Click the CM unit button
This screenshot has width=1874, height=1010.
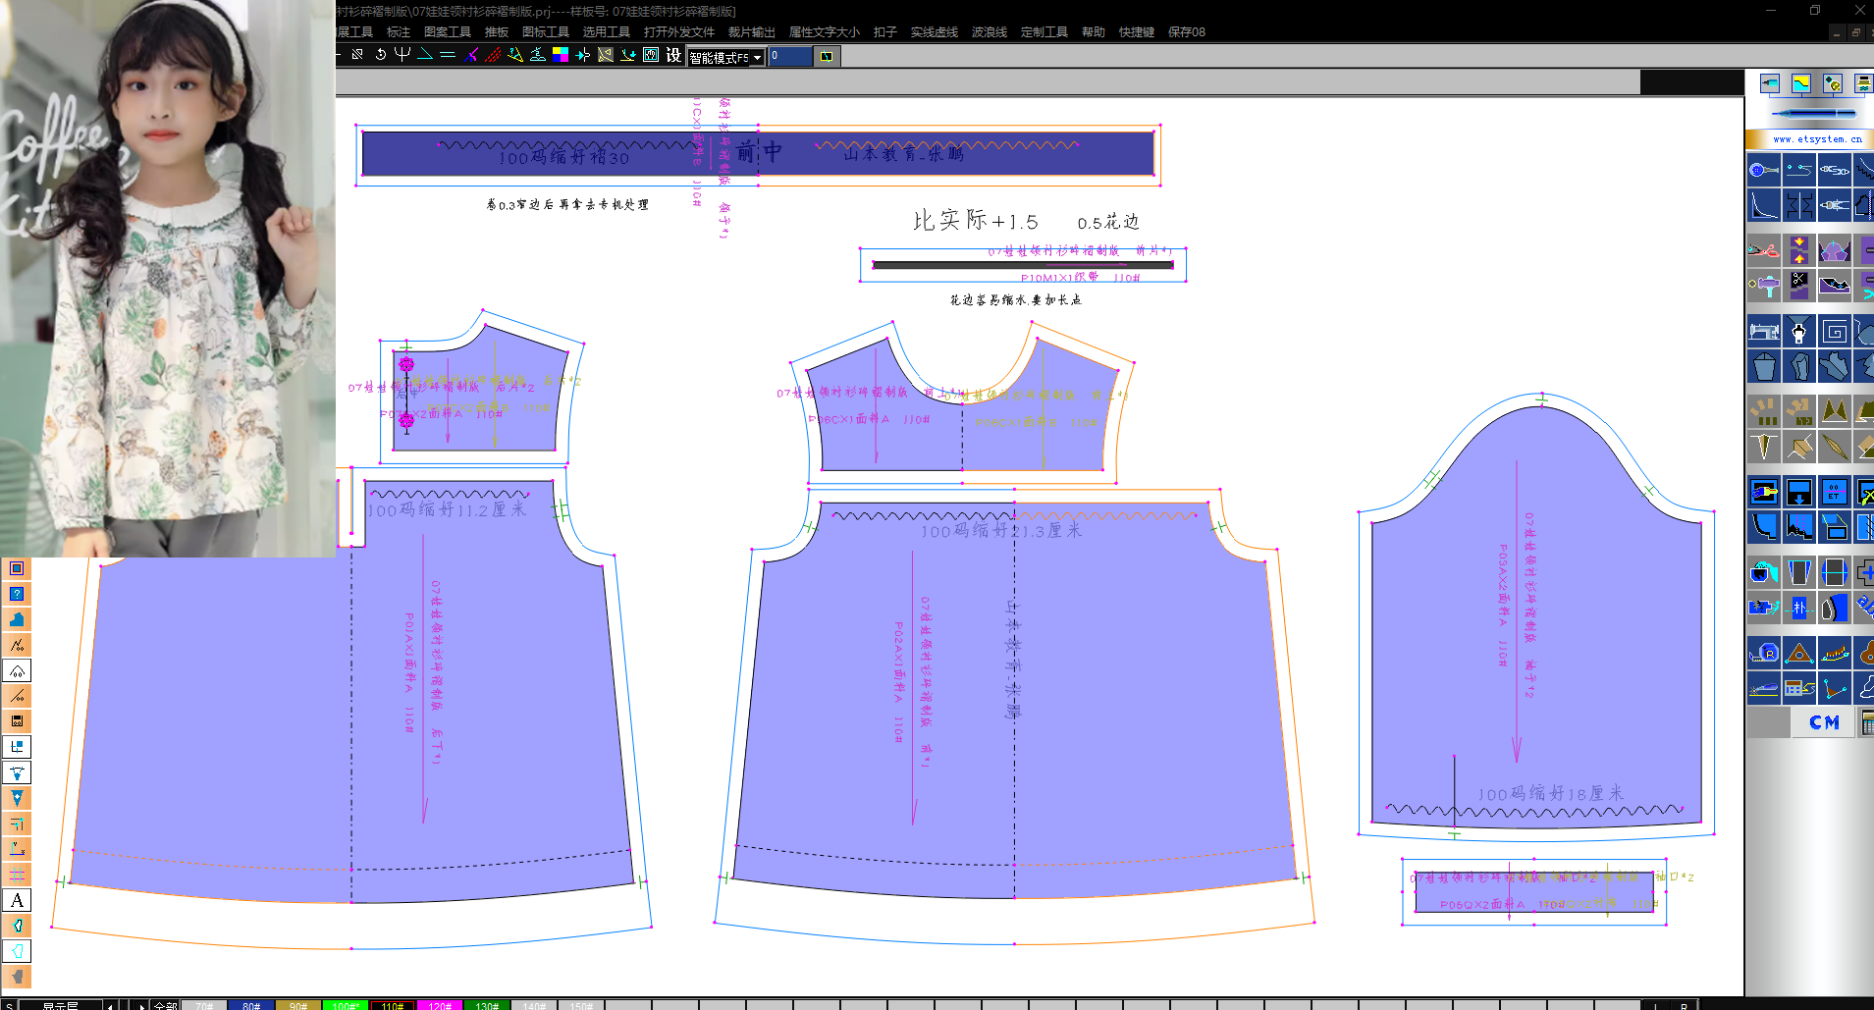tap(1824, 722)
